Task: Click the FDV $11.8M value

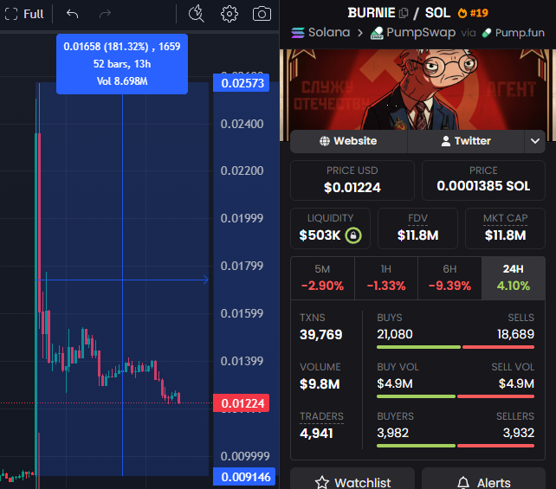Action: [417, 235]
